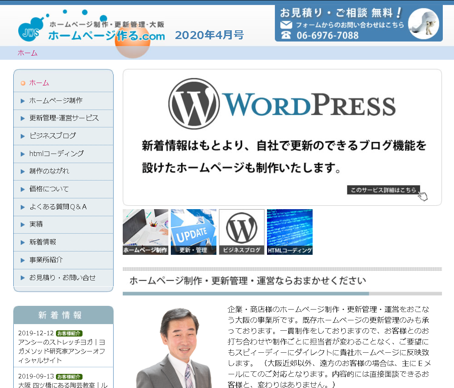454x388 pixels.
Task: Open the htmlコーディング menu item
Action: 63,154
